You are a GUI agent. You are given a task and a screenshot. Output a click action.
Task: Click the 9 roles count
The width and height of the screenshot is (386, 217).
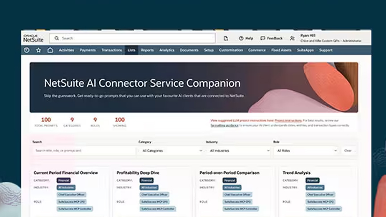click(x=95, y=120)
